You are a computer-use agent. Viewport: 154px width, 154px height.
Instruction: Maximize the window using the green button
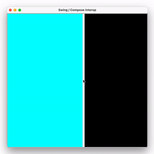tap(20, 10)
